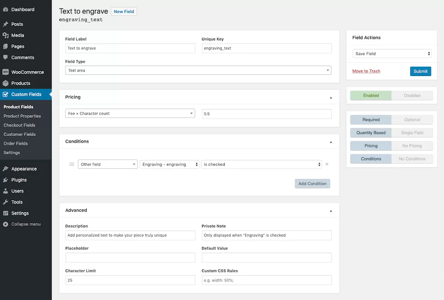
Task: Go to Checkout Fields submenu
Action: 18,125
